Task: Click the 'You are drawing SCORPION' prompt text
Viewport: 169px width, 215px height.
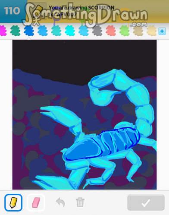Action: tap(81, 8)
